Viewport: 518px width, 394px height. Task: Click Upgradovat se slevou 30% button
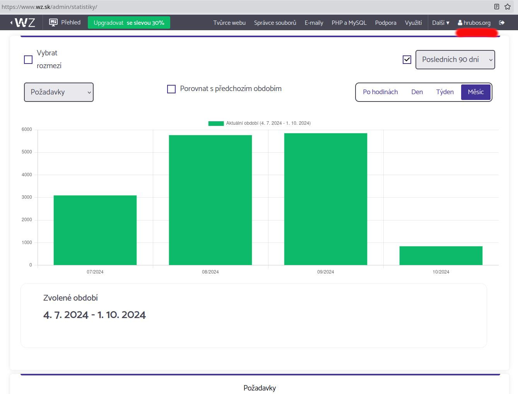point(129,22)
